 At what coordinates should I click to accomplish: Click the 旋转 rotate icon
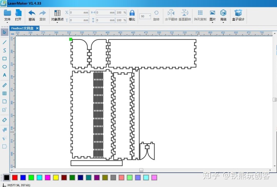tap(156, 13)
